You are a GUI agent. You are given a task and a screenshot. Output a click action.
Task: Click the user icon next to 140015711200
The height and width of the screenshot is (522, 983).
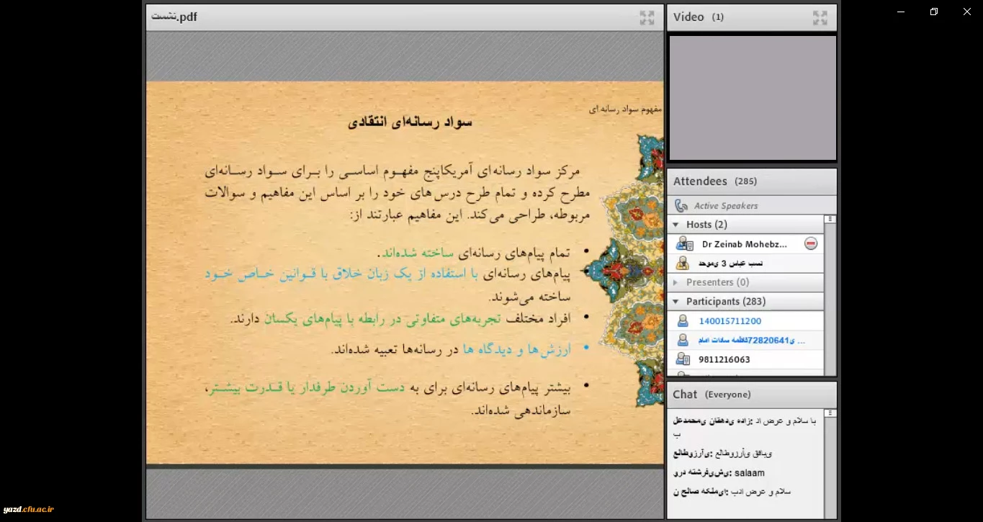pos(683,321)
